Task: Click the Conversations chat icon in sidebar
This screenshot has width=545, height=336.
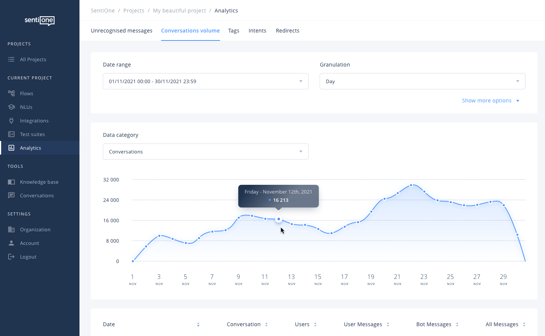Action: coord(11,195)
